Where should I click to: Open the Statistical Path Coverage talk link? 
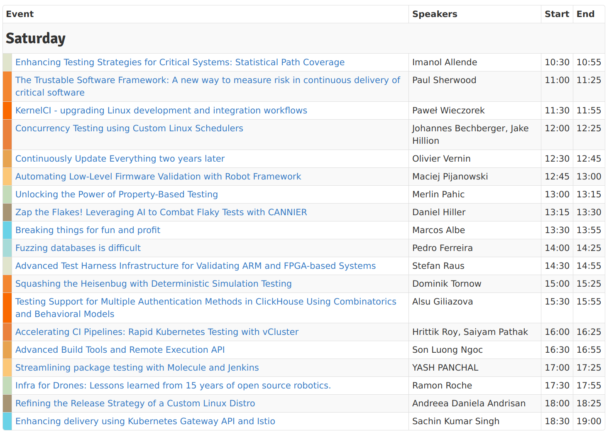coord(180,62)
